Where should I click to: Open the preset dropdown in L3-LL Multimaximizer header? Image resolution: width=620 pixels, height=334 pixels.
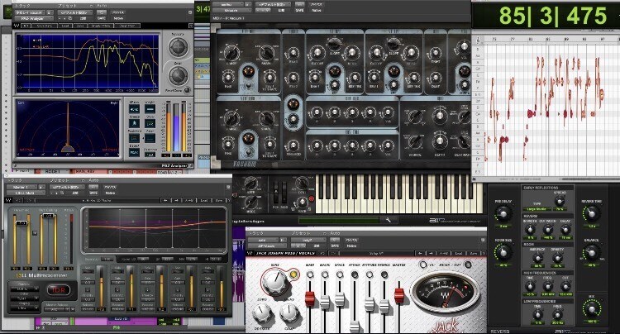coord(66,187)
